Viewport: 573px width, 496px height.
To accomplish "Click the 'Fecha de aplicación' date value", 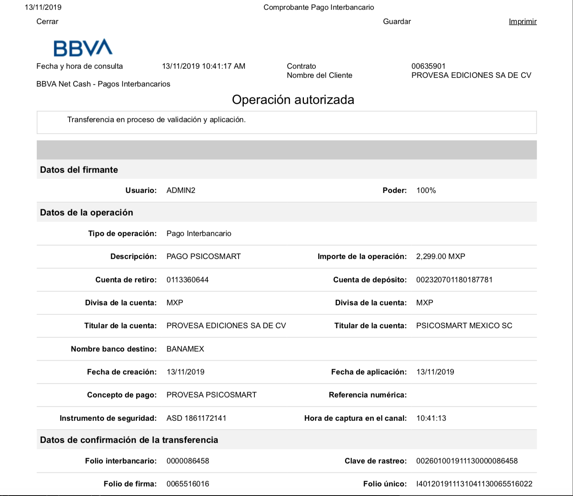I will click(435, 372).
